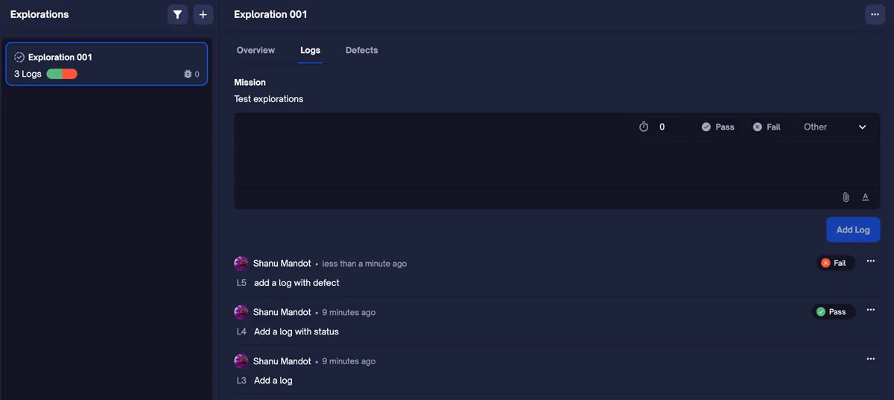Open the Defects tab
This screenshot has height=400, width=894.
(361, 50)
